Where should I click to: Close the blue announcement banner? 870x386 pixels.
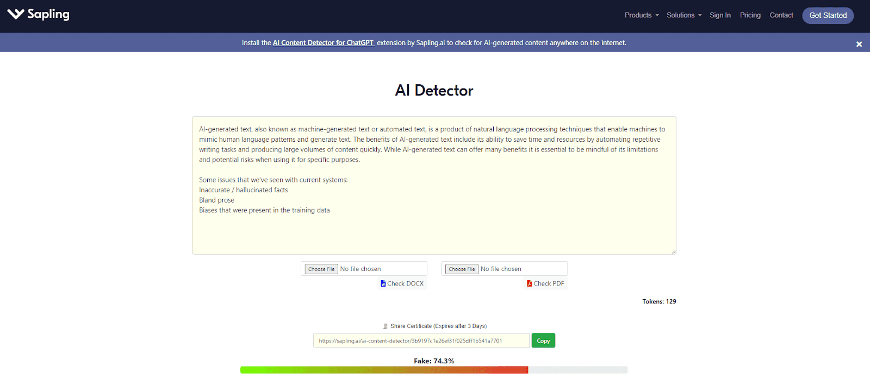click(859, 44)
